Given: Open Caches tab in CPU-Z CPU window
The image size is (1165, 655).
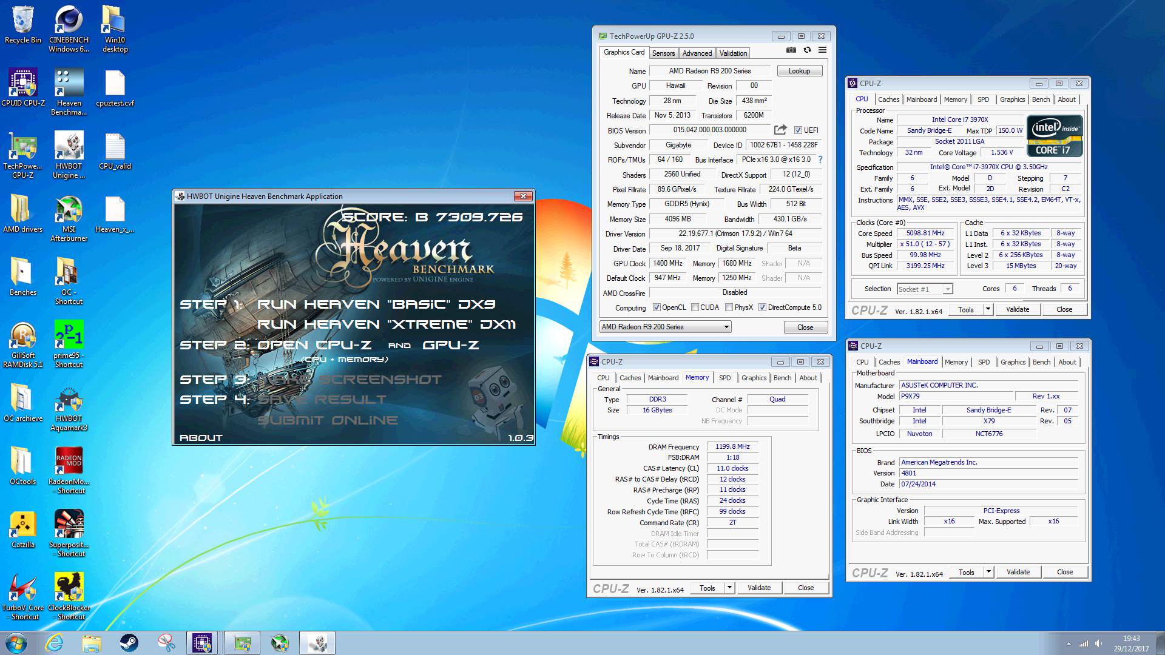Looking at the screenshot, I should pyautogui.click(x=888, y=99).
